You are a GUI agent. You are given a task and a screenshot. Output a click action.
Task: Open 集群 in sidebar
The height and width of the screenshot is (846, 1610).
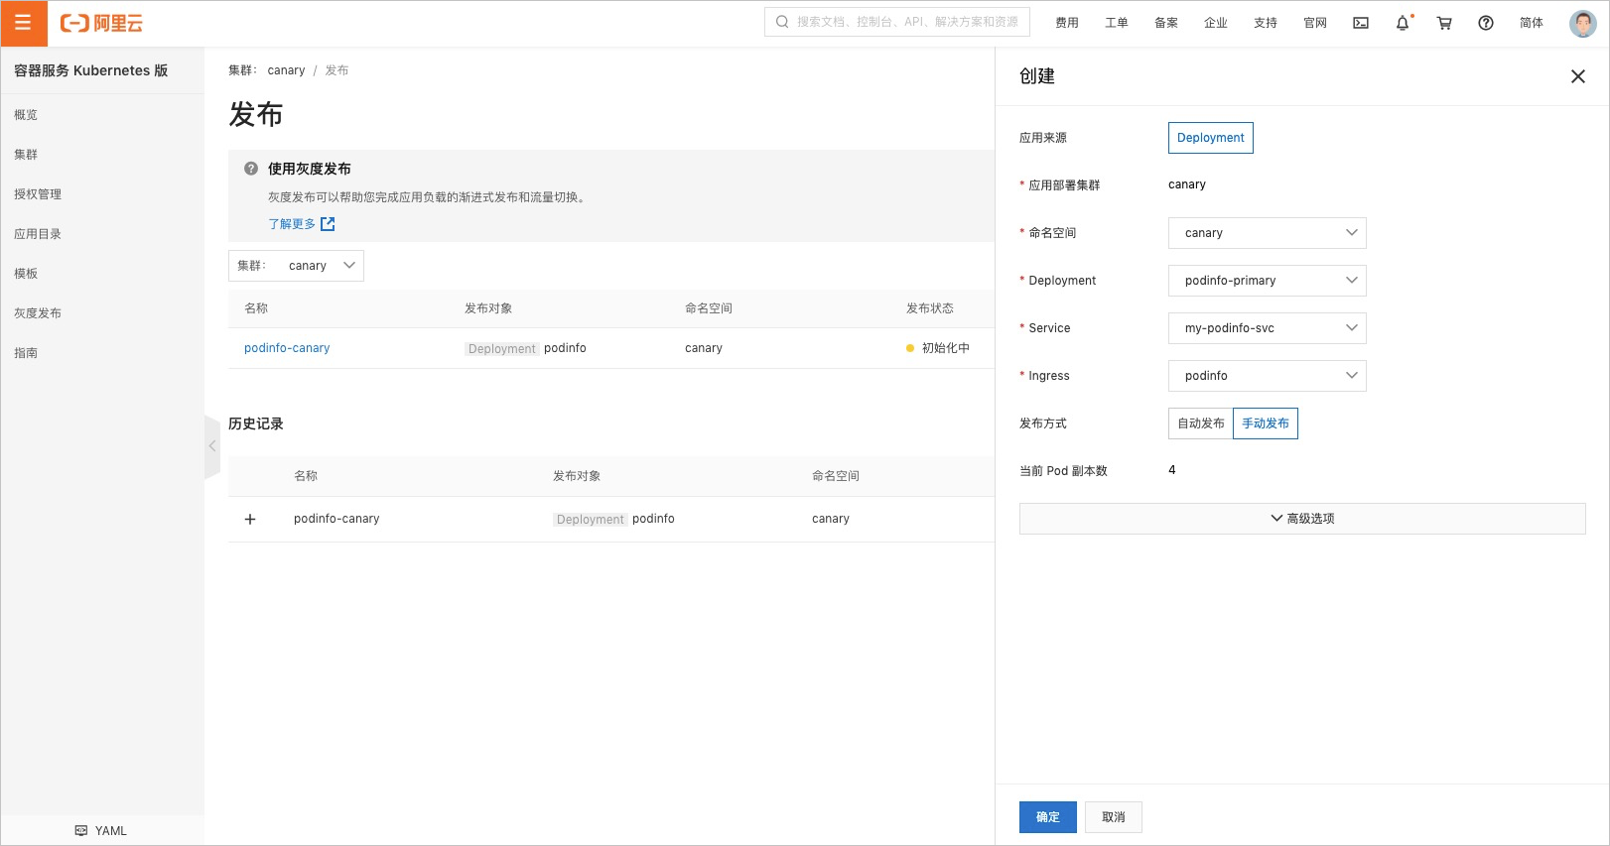[x=26, y=155]
